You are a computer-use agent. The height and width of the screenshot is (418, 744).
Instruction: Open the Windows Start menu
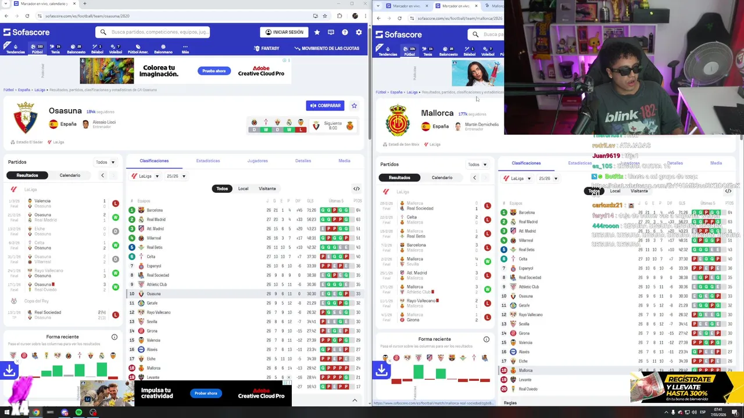(6, 412)
